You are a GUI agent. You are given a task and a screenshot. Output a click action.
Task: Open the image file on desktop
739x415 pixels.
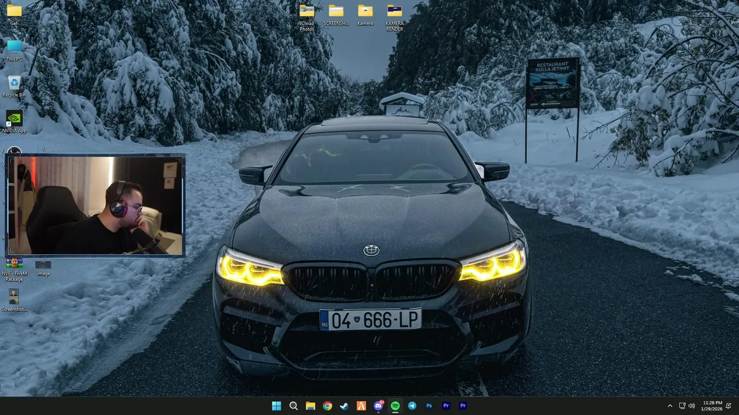(x=43, y=268)
